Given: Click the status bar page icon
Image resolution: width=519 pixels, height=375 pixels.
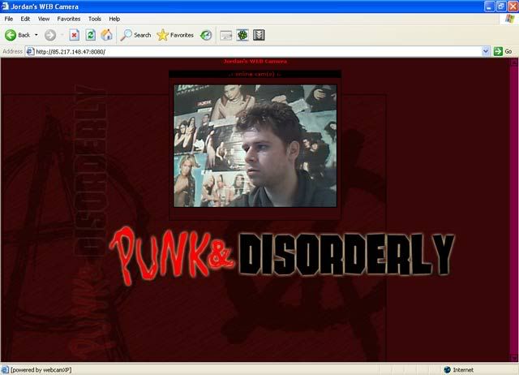Looking at the screenshot, I should tap(5, 369).
